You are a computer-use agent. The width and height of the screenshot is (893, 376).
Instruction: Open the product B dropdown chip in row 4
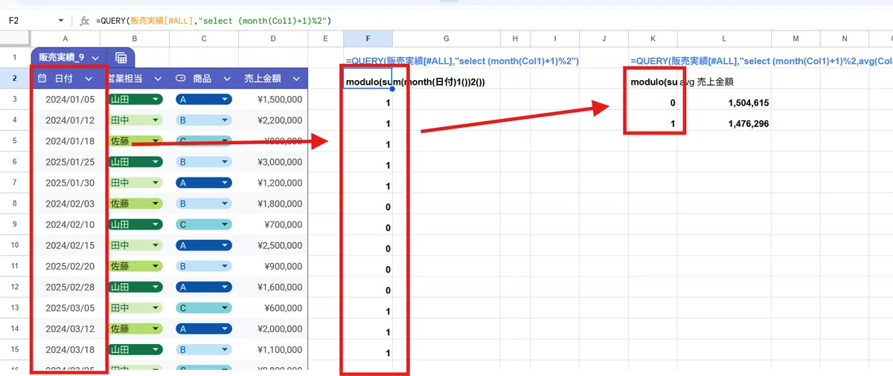(x=204, y=120)
